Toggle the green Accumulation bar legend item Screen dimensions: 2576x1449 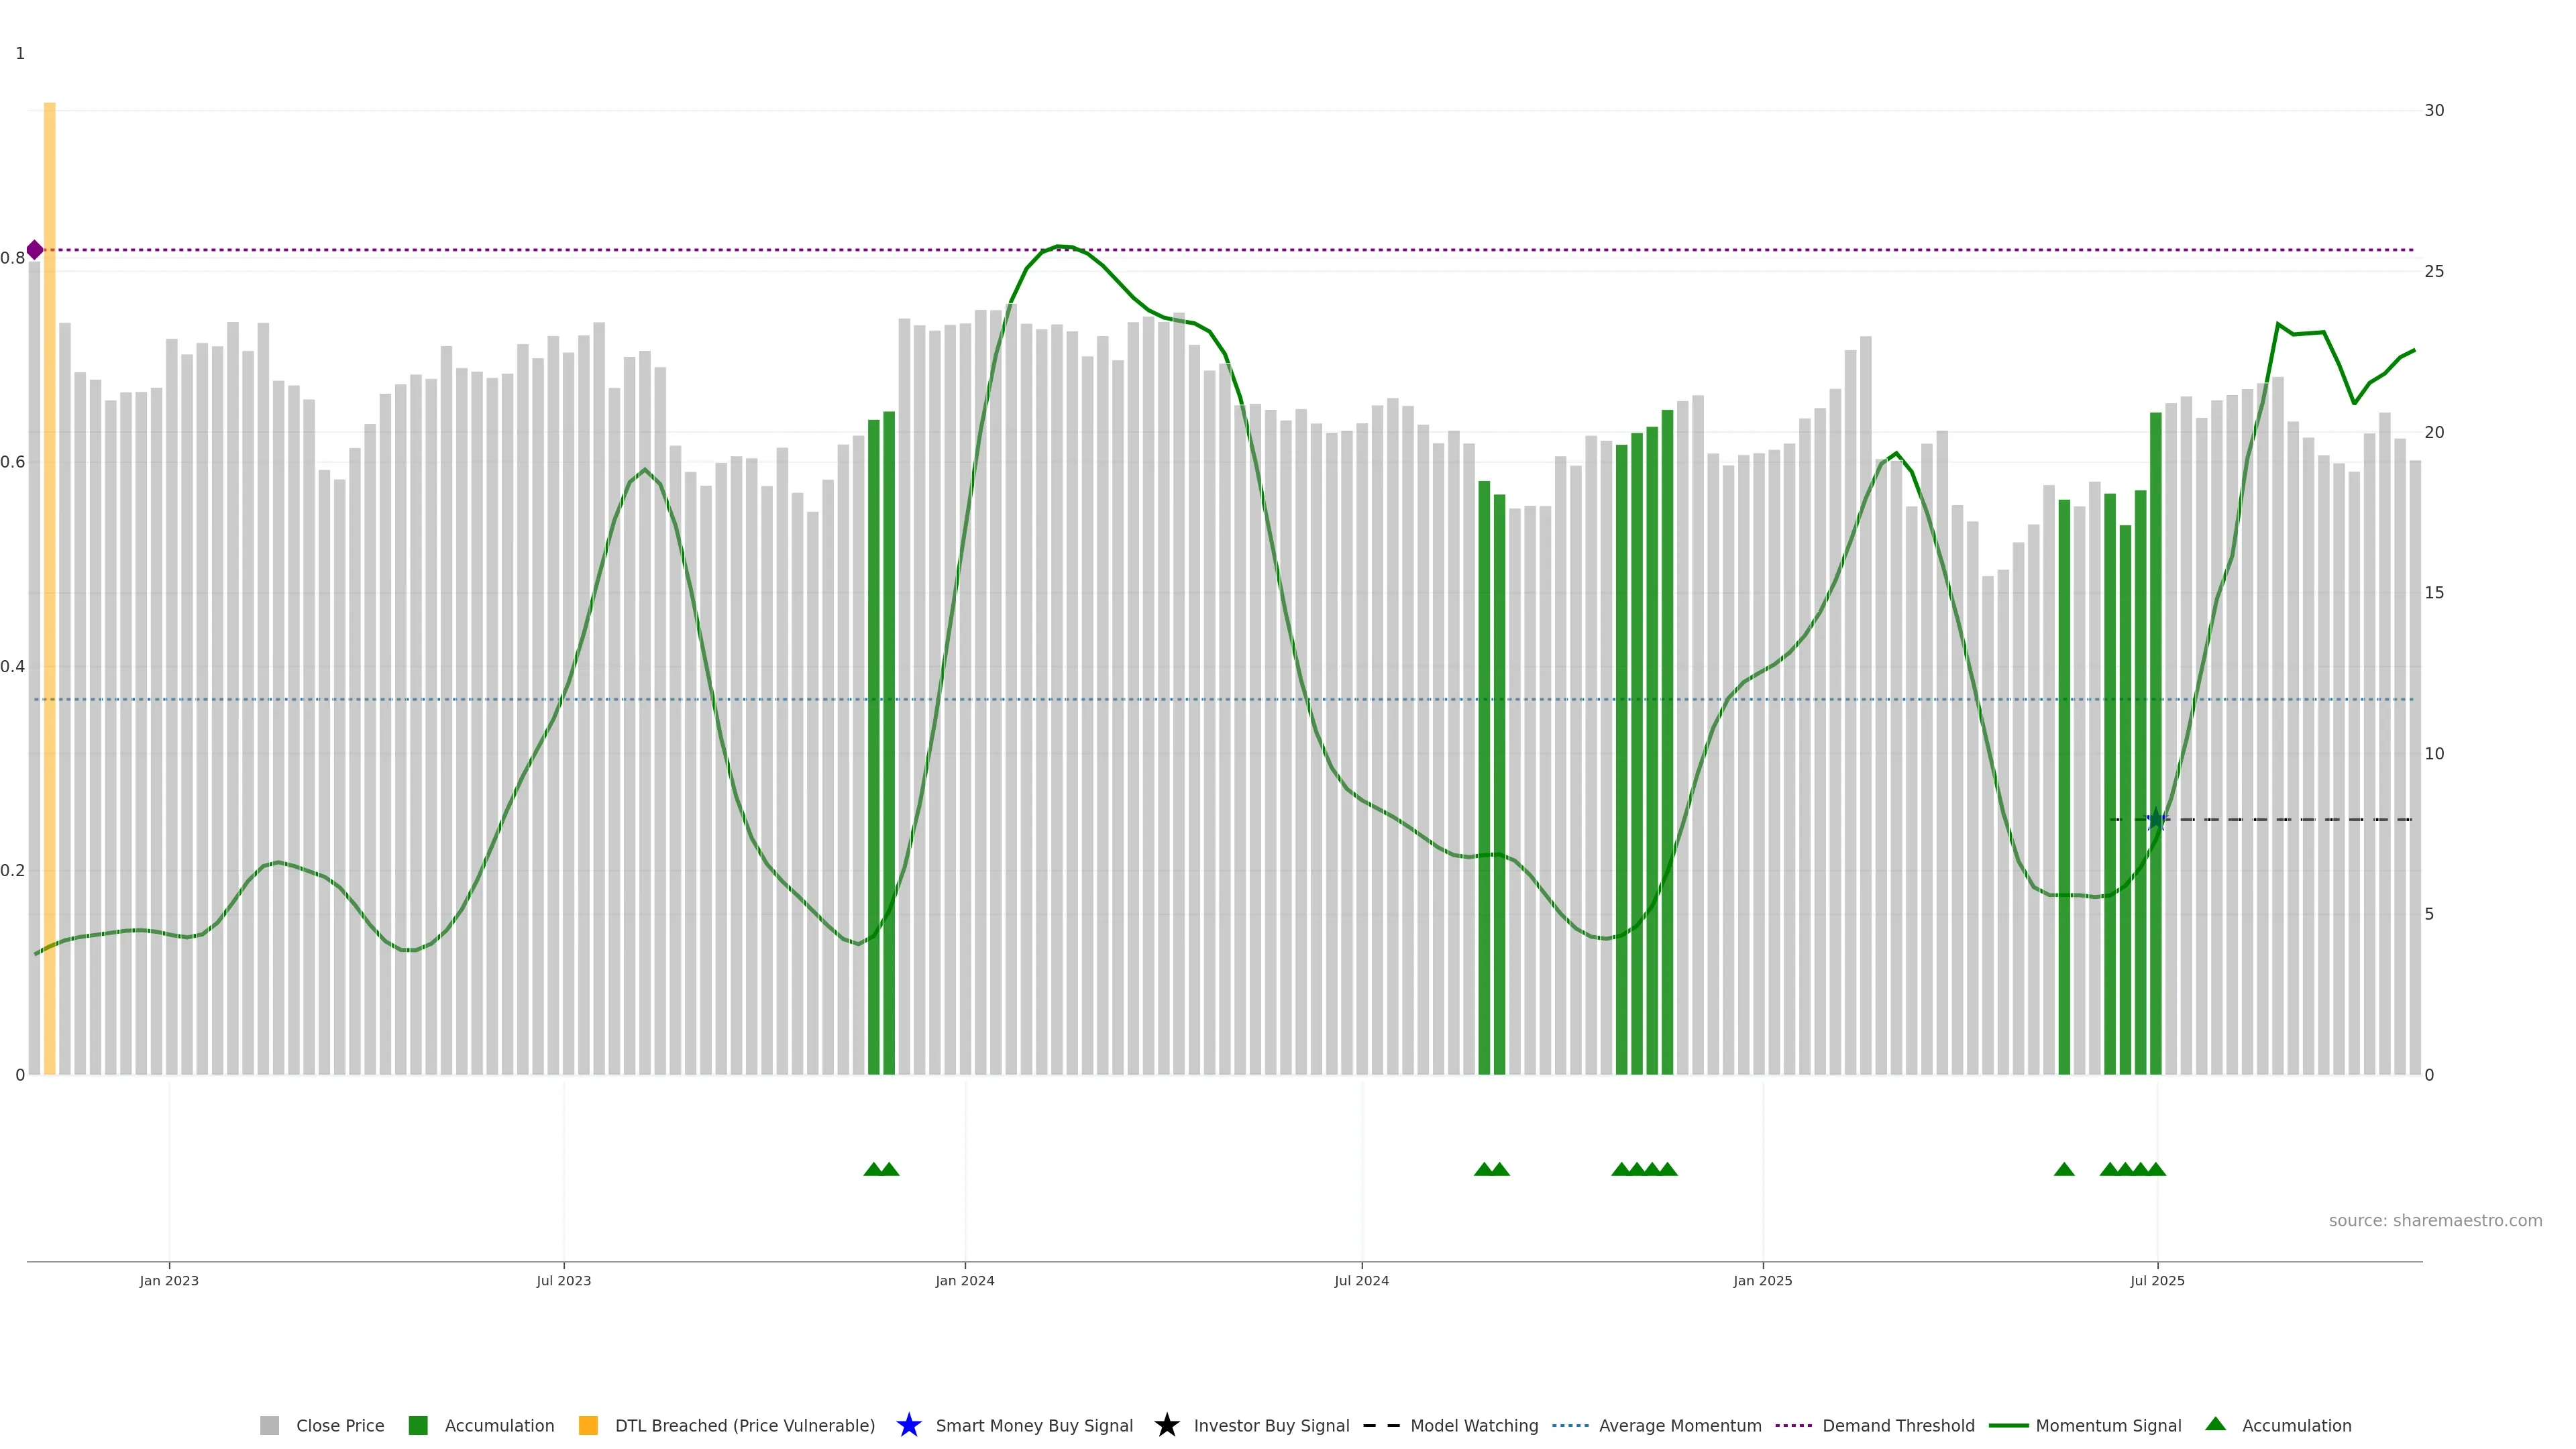(x=418, y=1425)
